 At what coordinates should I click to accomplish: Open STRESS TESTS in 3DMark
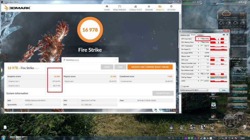tap(135, 8)
